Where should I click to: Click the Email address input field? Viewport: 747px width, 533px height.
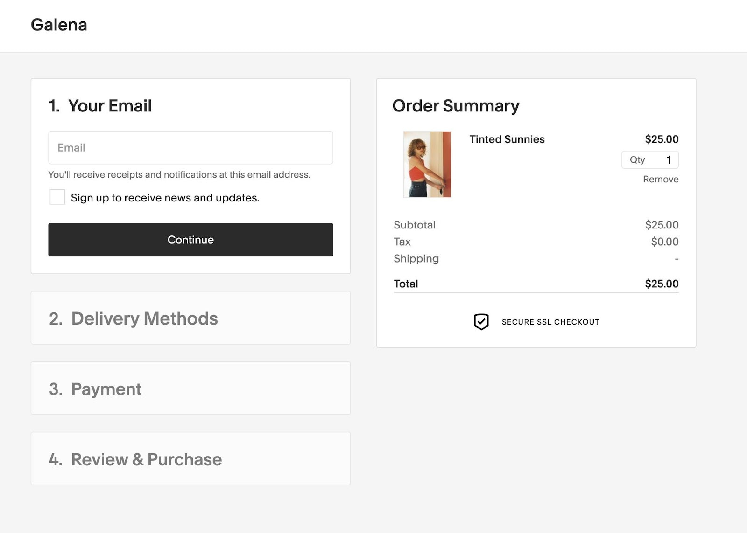click(x=190, y=147)
